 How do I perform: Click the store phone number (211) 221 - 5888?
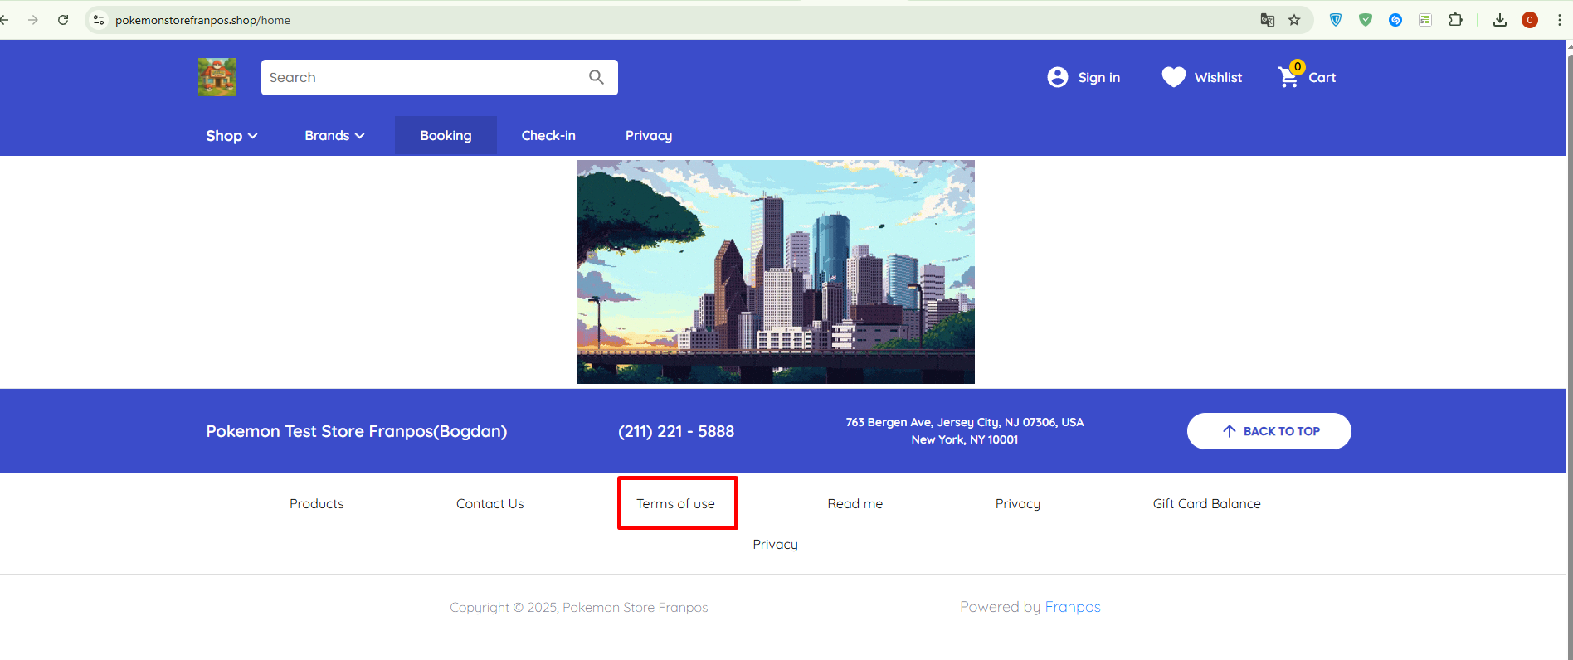pyautogui.click(x=676, y=431)
